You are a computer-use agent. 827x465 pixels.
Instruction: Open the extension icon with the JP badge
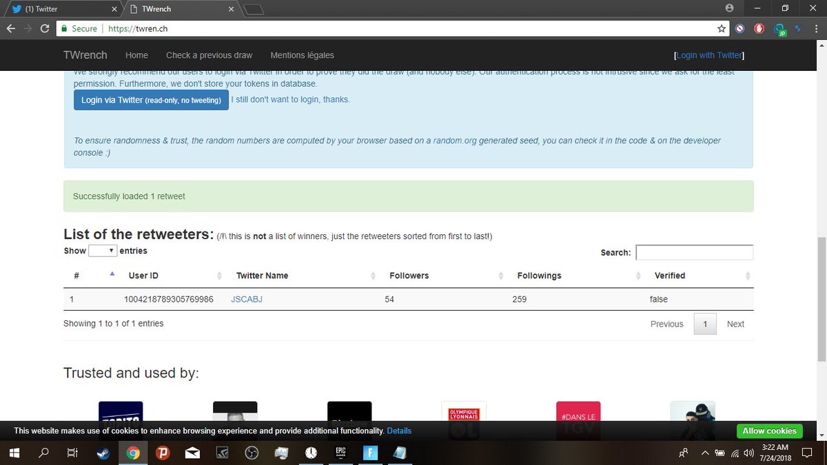tap(779, 30)
